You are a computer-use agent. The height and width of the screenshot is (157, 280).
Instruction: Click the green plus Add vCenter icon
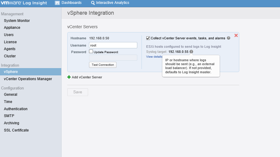pyautogui.click(x=69, y=77)
